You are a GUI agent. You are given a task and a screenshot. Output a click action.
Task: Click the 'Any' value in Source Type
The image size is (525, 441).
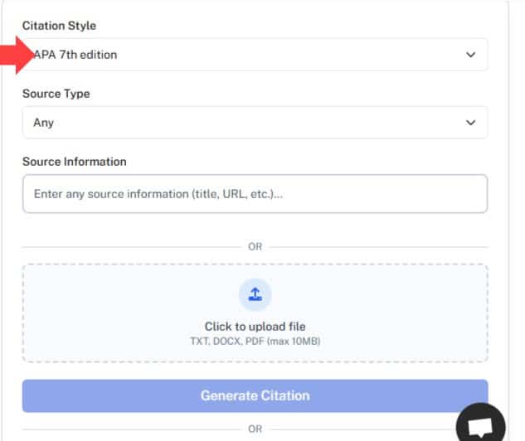(44, 123)
